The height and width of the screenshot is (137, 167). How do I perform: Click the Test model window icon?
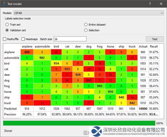(4, 4)
